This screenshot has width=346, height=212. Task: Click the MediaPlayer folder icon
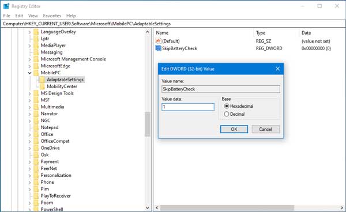pos(36,46)
